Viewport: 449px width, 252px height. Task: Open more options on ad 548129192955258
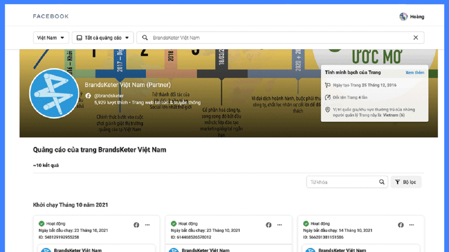point(147,225)
